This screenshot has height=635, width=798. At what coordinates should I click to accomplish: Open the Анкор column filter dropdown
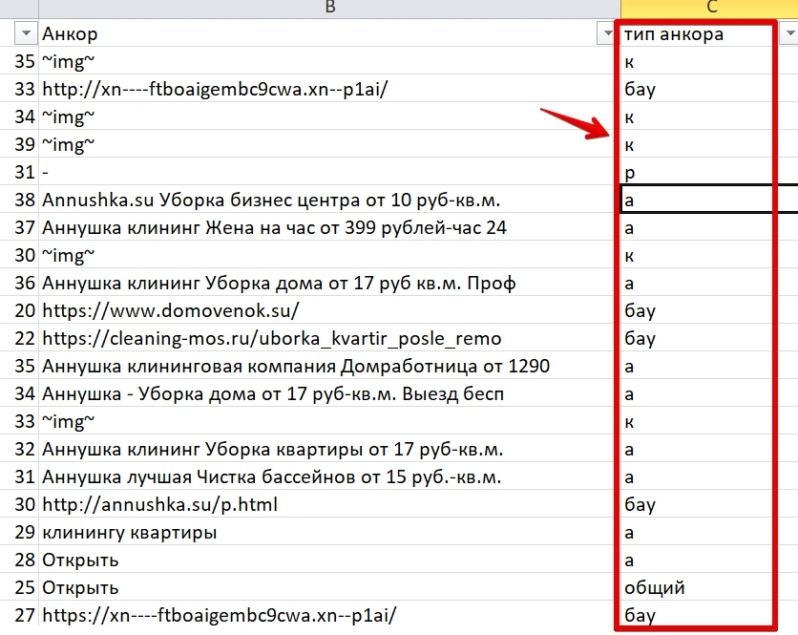coord(607,33)
